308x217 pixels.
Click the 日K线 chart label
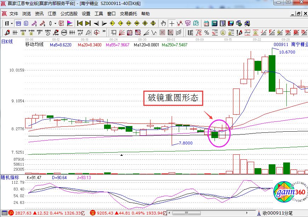7,42
